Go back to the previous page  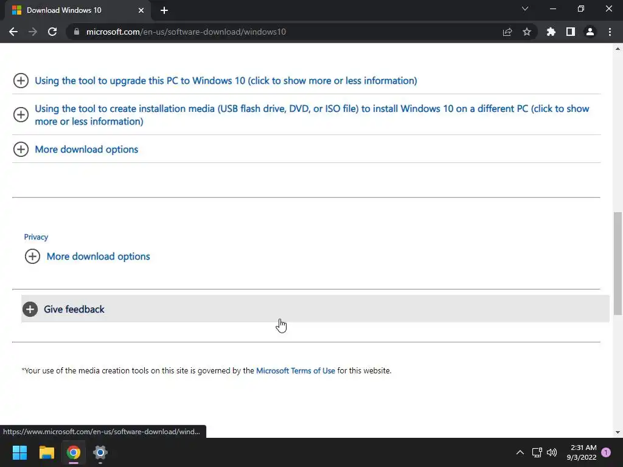pyautogui.click(x=13, y=32)
